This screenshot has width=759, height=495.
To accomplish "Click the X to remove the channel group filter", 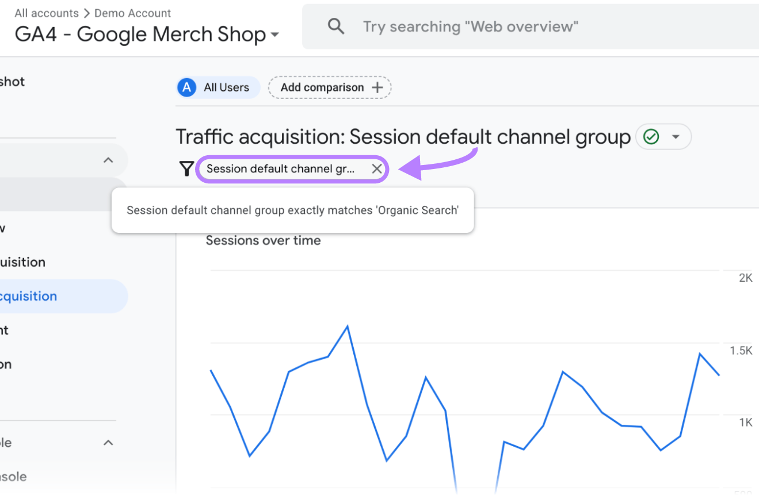I will (x=377, y=168).
